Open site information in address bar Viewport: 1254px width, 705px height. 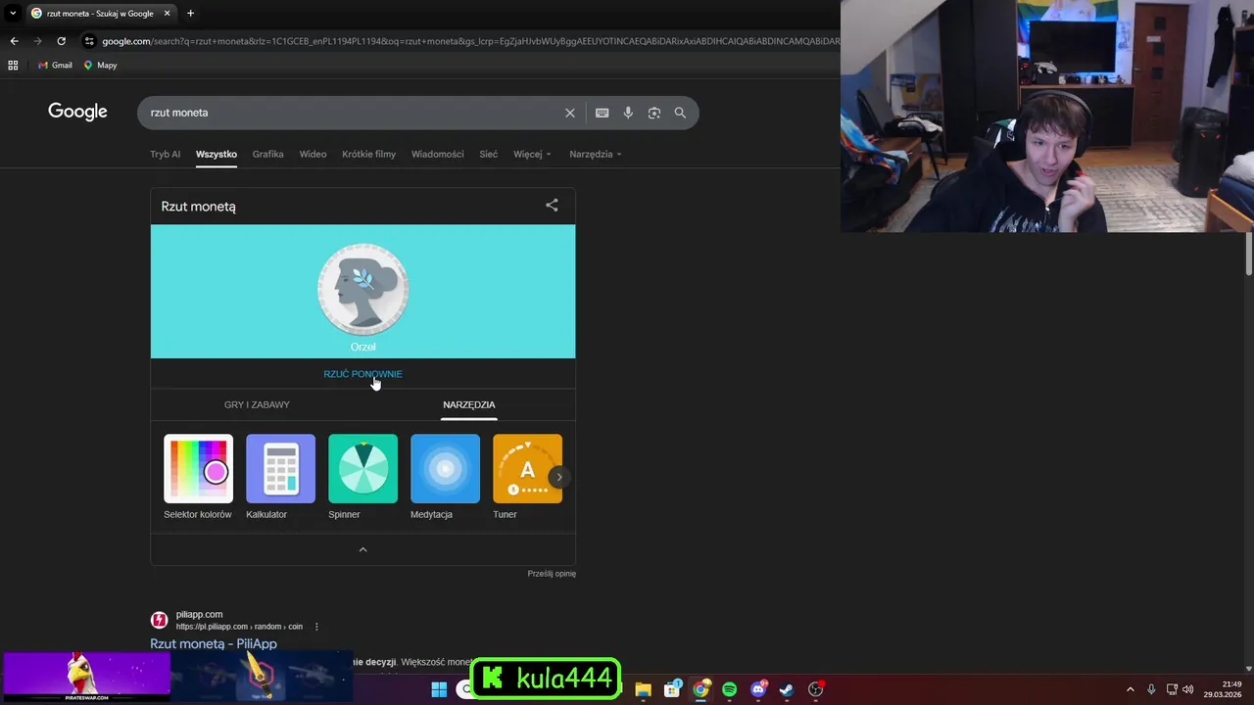click(x=89, y=41)
